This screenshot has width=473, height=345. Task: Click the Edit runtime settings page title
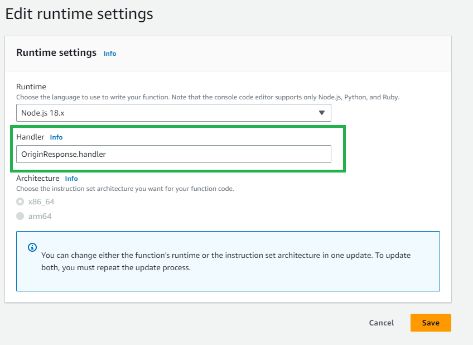coord(79,13)
